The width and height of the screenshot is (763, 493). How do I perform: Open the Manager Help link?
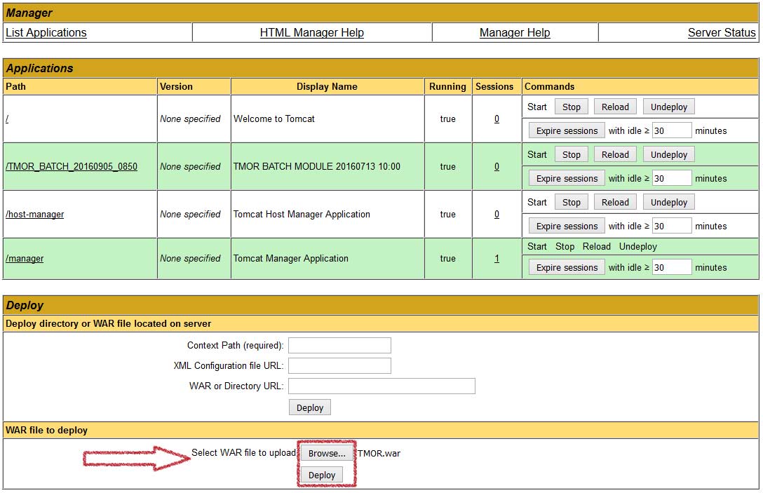point(515,32)
